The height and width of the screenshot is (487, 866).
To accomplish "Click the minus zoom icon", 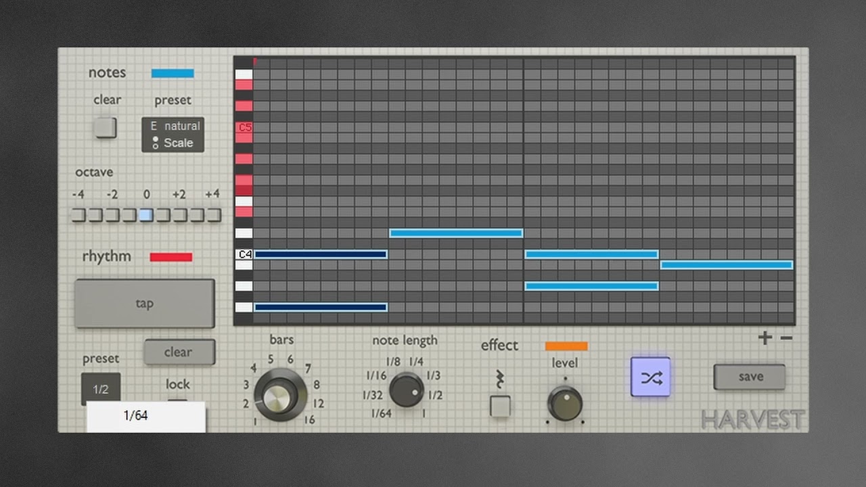I will (786, 338).
